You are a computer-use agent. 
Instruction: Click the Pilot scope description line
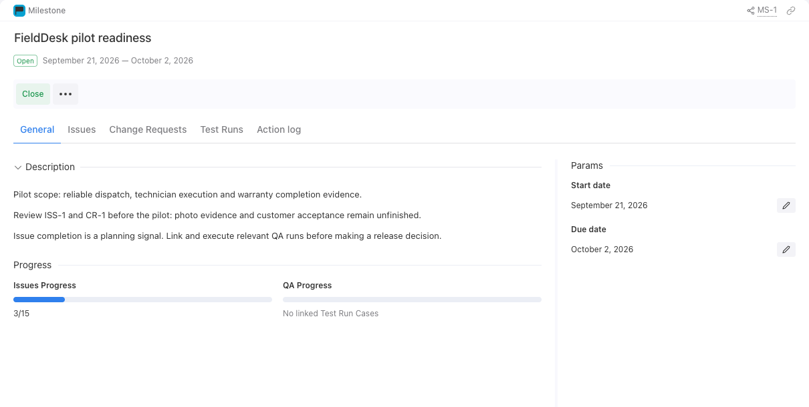[x=187, y=195]
